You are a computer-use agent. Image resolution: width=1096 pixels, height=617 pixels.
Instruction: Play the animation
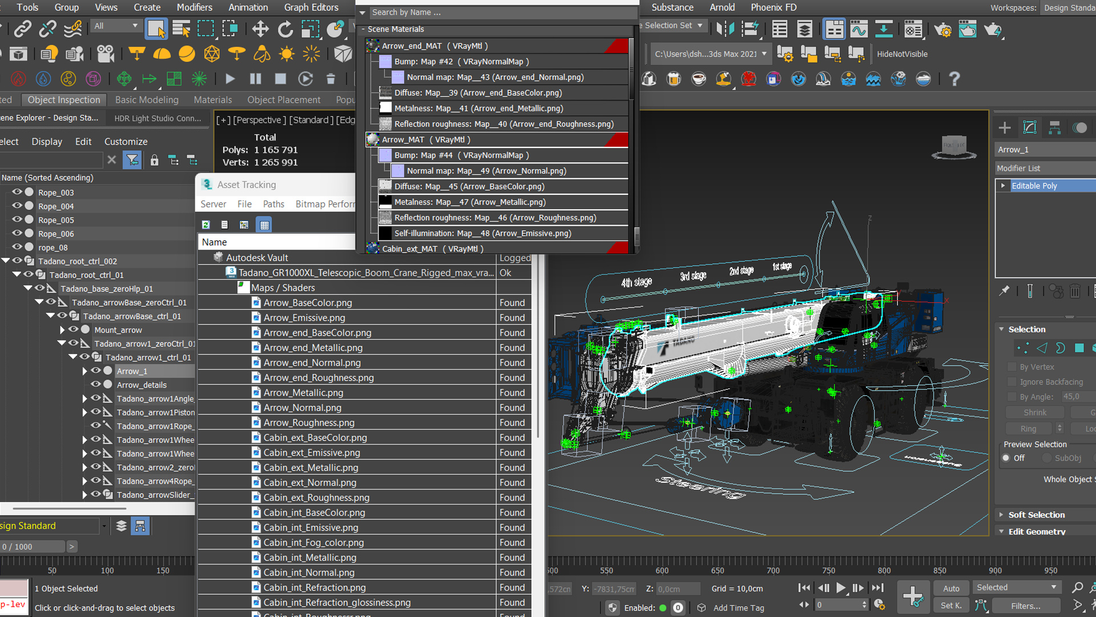coord(841,588)
